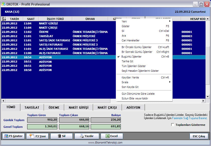211x146 pixels.
Task: Choose Ara in the context menu
Action: click(144, 36)
